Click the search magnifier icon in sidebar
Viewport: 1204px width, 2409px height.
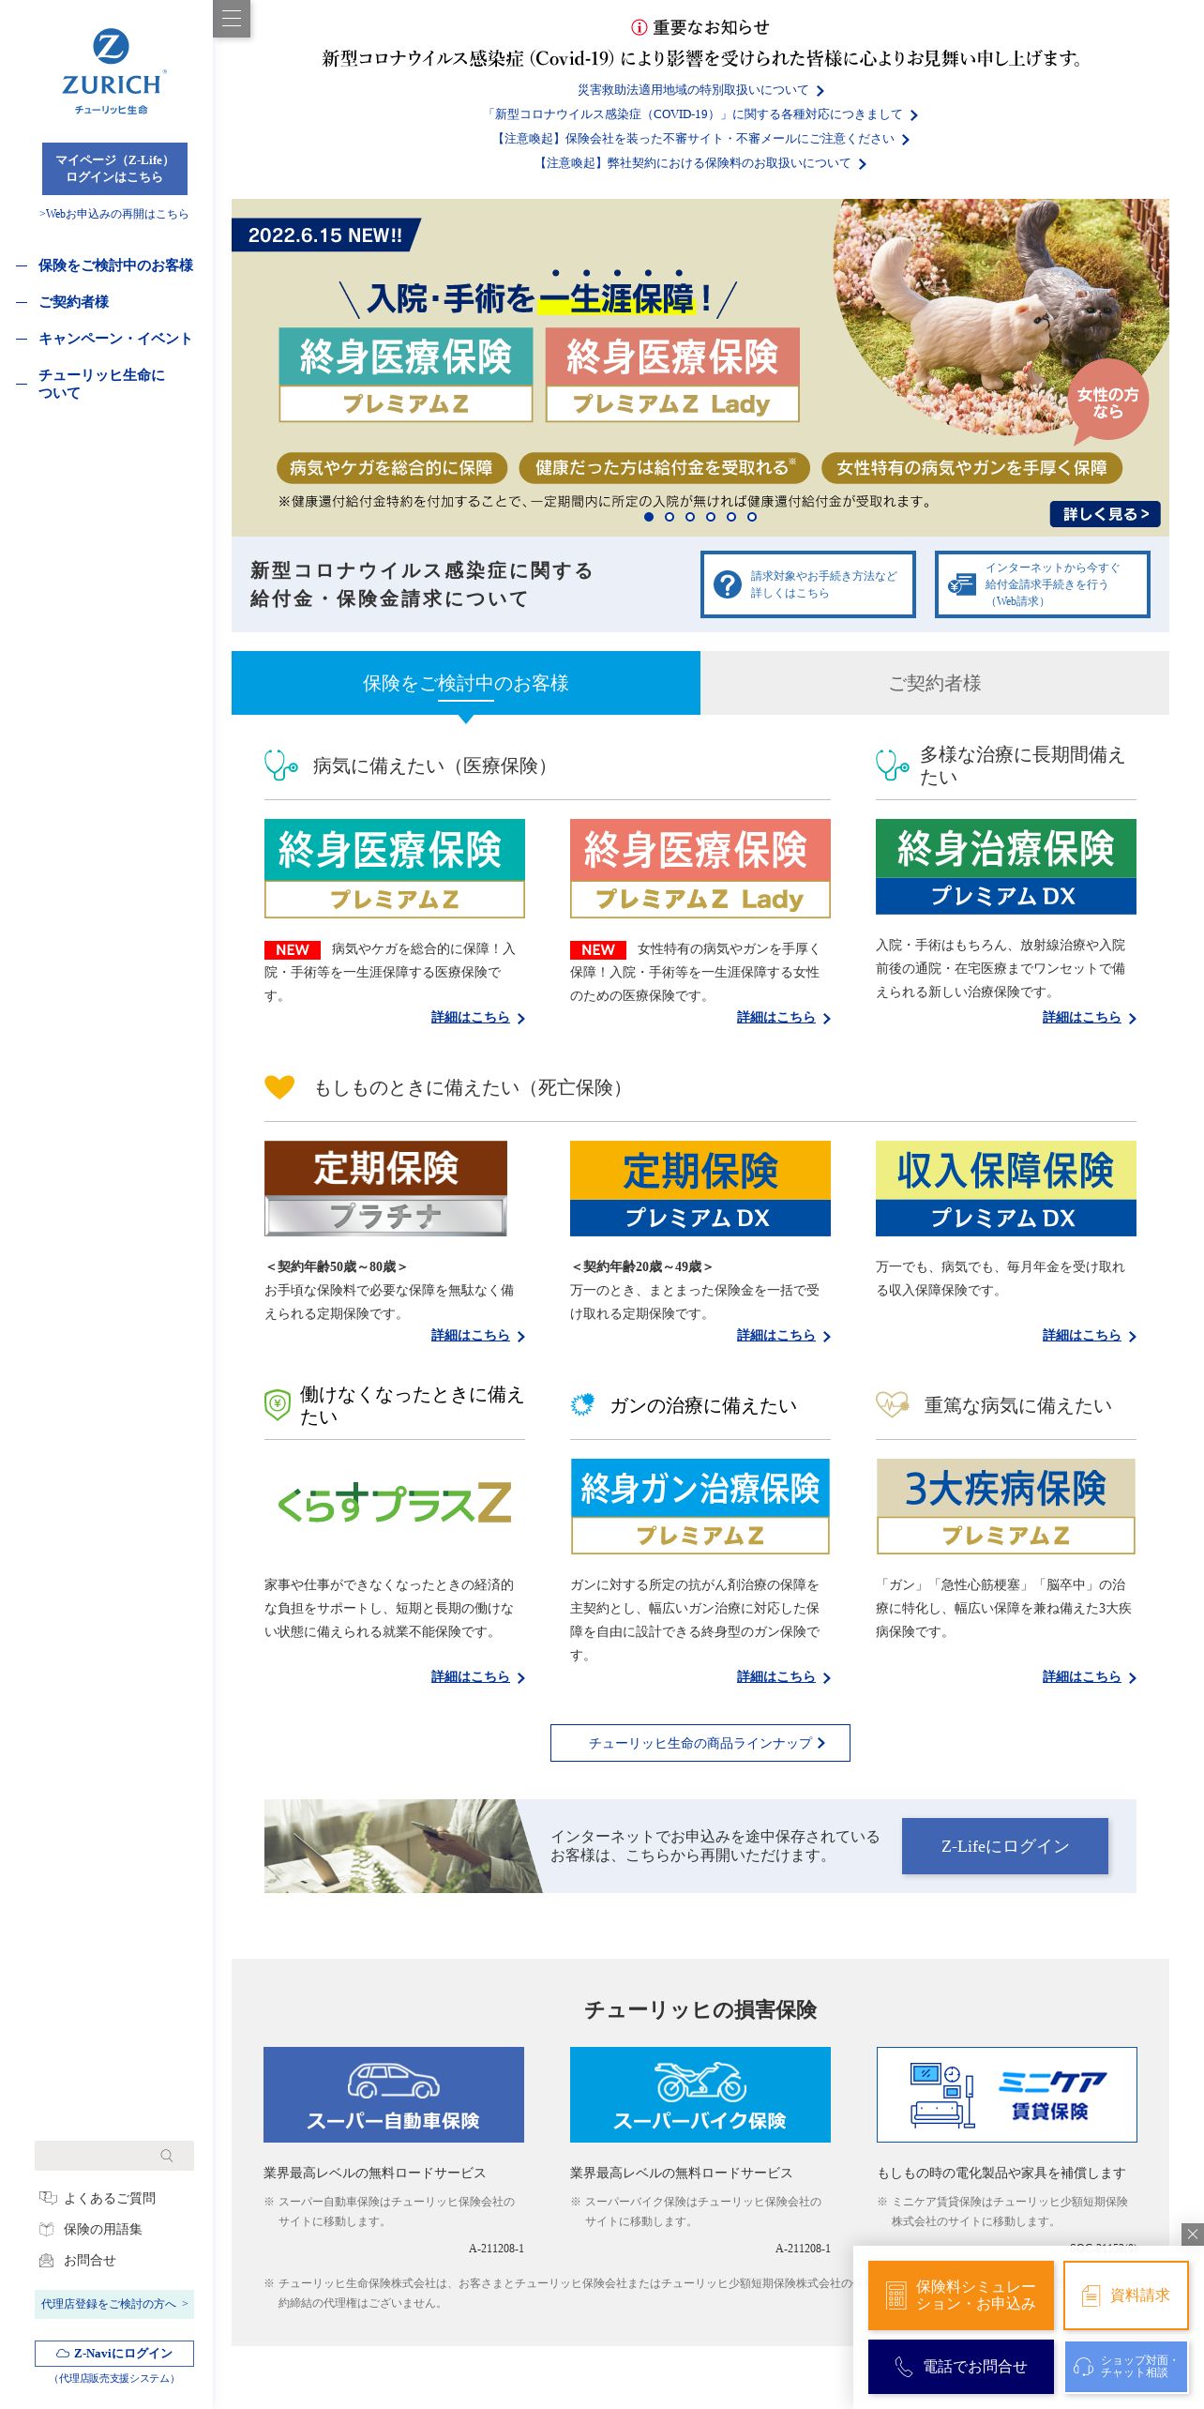tap(167, 2156)
